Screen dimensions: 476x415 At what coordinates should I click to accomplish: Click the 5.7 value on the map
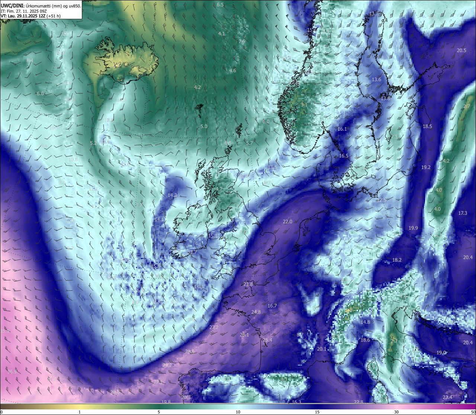249,143
